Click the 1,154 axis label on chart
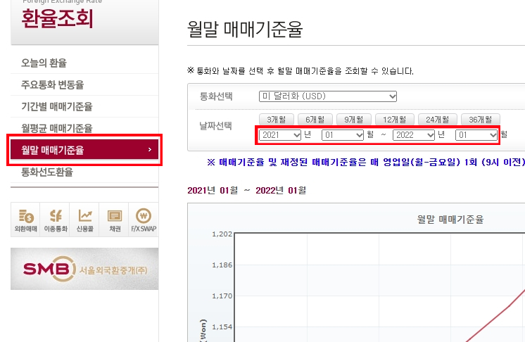The height and width of the screenshot is (342, 525). click(222, 327)
